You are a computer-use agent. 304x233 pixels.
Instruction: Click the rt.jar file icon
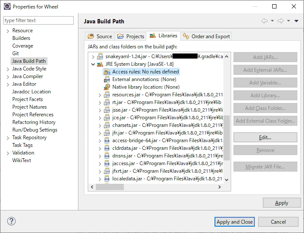[x=107, y=102]
